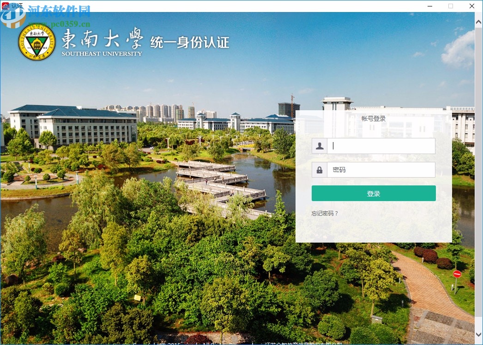
Task: Click the grayed maximize button
Action: (450, 6)
